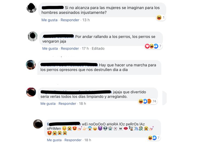
Task: Click Responder on the 17 h edited comment
Action: (70, 48)
